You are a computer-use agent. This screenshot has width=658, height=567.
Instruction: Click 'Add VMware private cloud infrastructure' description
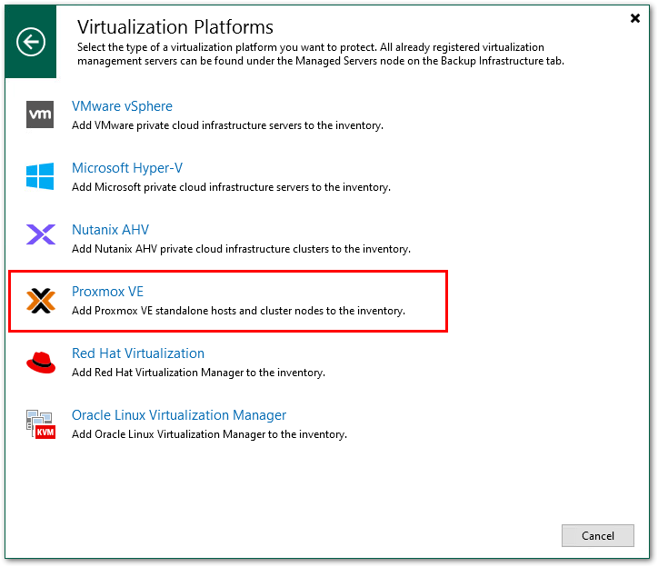(227, 125)
